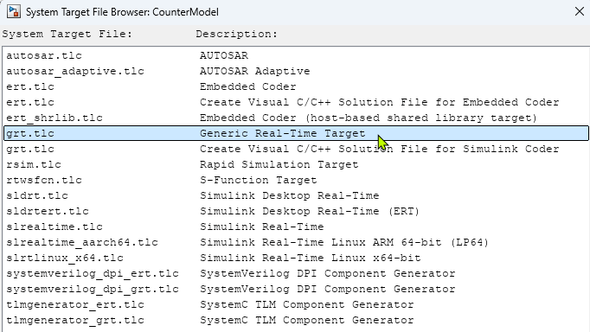Screen dimensions: 590x332
Task: Choose sldrtert.tlc Desktop Real-Time (ERT)
Action: pos(296,211)
